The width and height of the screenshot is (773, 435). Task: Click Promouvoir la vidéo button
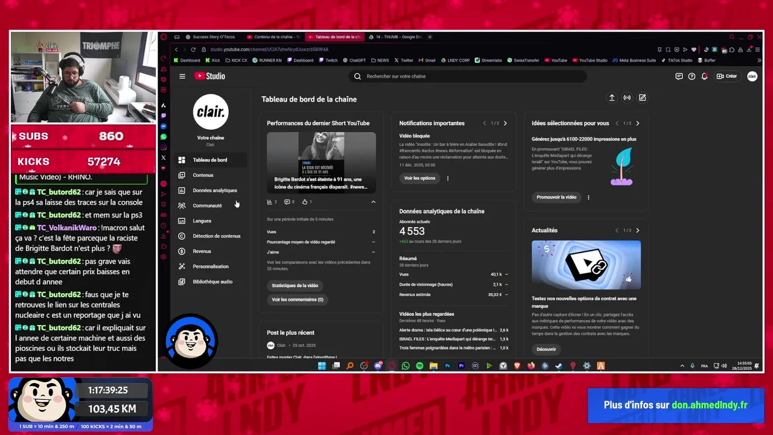(556, 197)
